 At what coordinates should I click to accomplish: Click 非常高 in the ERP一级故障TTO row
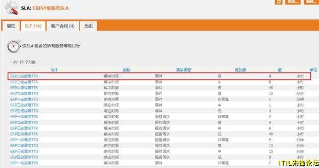[x=223, y=99]
